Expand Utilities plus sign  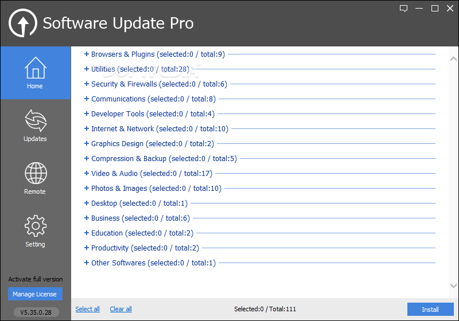pos(87,69)
